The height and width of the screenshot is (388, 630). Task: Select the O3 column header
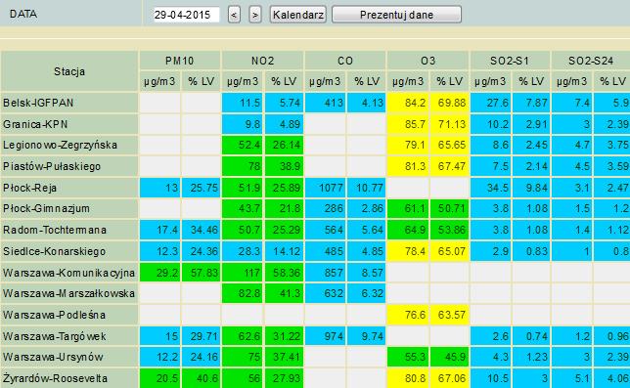click(427, 61)
